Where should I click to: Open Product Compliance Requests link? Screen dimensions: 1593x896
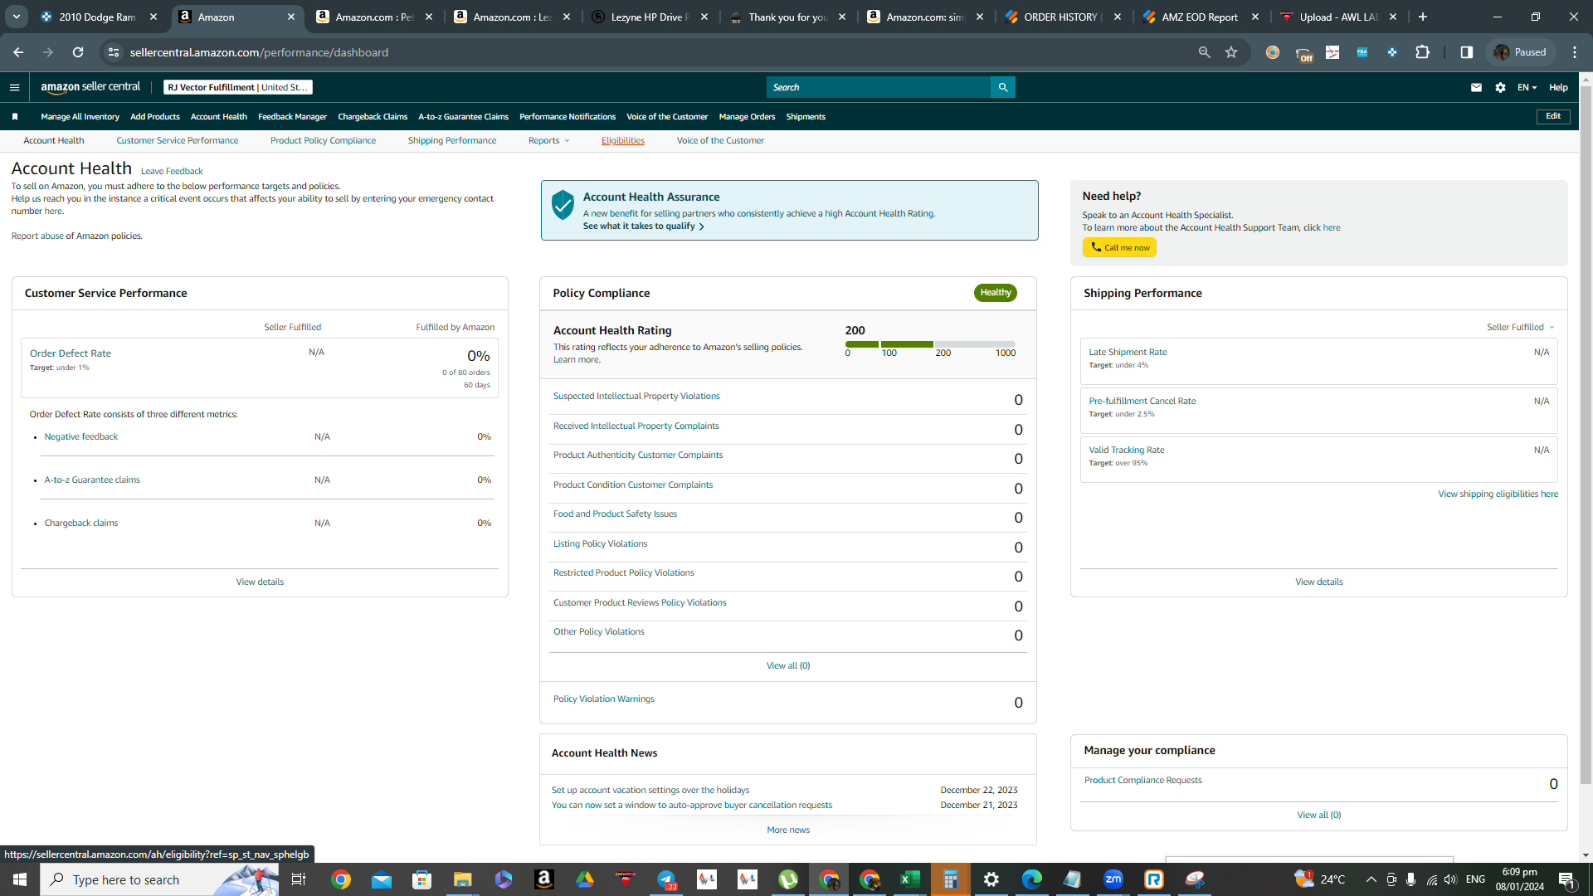(x=1142, y=781)
